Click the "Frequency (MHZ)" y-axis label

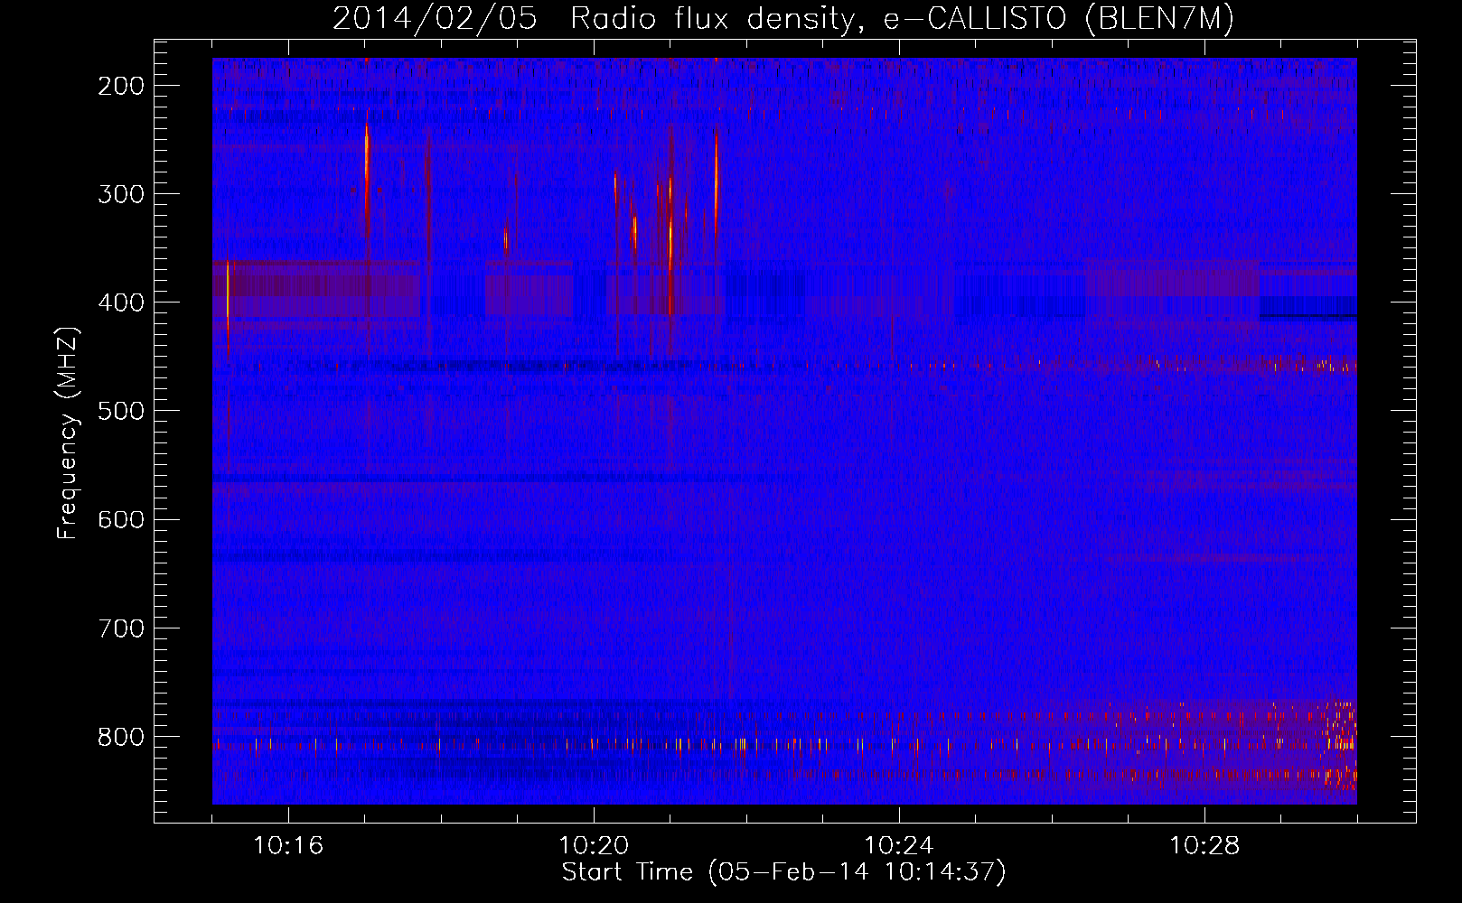68,433
